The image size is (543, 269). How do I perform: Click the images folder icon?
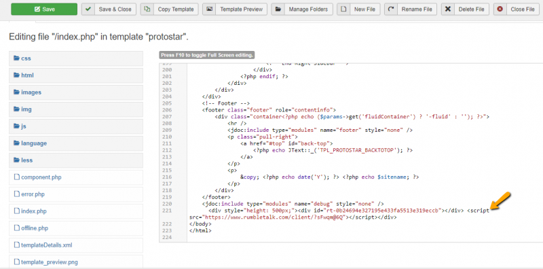click(x=16, y=92)
